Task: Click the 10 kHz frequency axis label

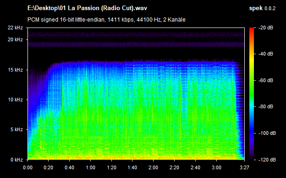Action: 15,100
